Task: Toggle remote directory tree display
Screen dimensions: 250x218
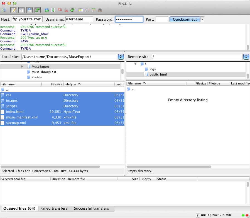Action: 30,10
